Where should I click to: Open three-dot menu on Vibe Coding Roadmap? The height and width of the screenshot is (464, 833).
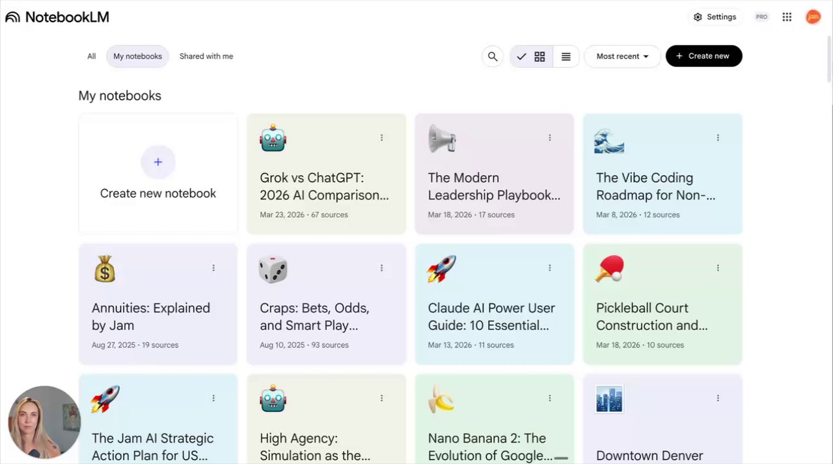(x=718, y=138)
